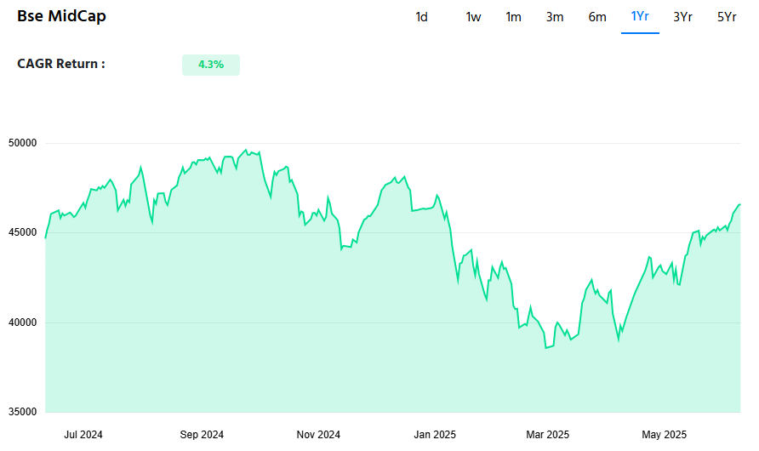Select the 5Yr time range
The width and height of the screenshot is (759, 451).
tap(727, 17)
